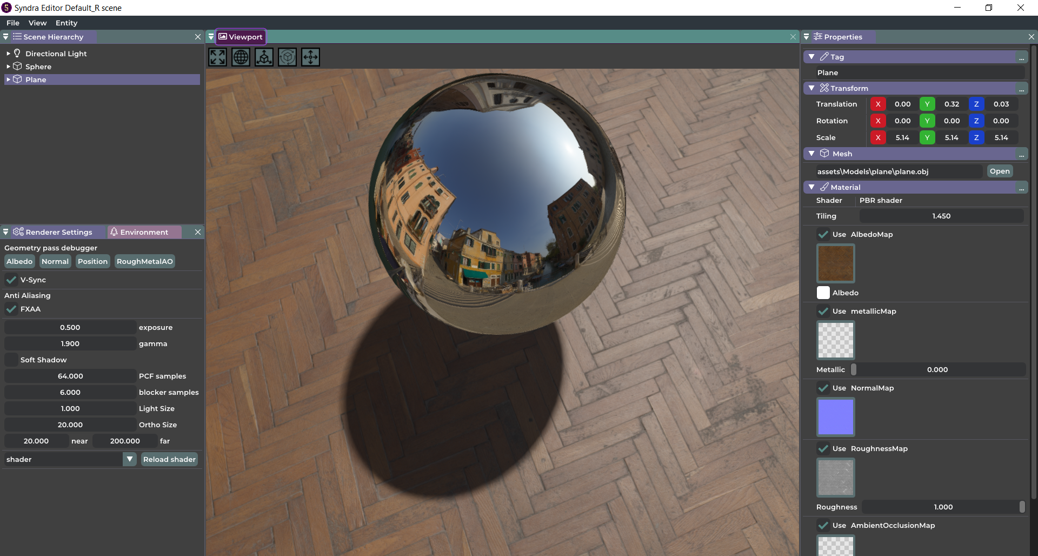Show the RoughMetalAO debug pass
Screen dimensions: 1038x556
pos(145,261)
